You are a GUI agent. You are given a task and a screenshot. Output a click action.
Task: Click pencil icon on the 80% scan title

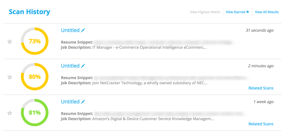(x=83, y=66)
